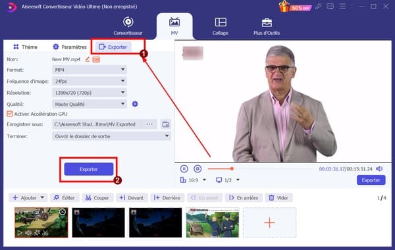
Task: Click the time display 00:03:31.17/00:15:51.24
Action: tap(346, 169)
